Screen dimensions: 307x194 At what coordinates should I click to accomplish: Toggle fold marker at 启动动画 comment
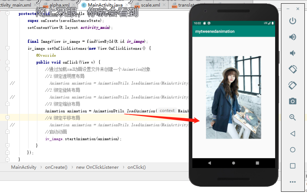[7, 131]
